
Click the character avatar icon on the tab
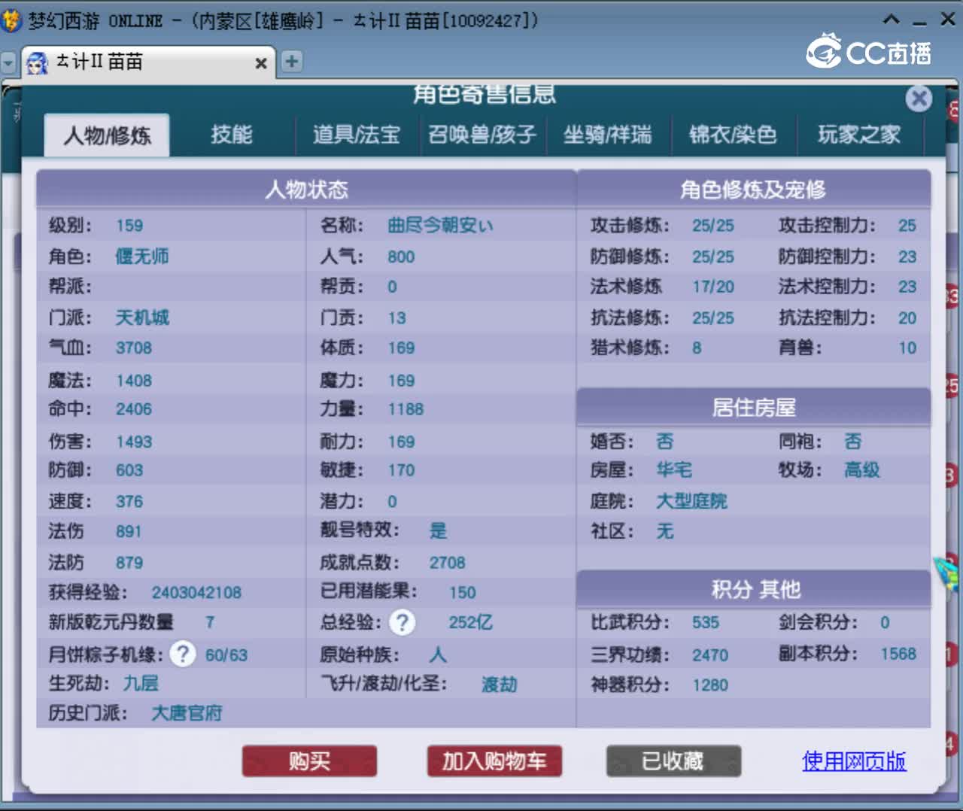(x=38, y=62)
